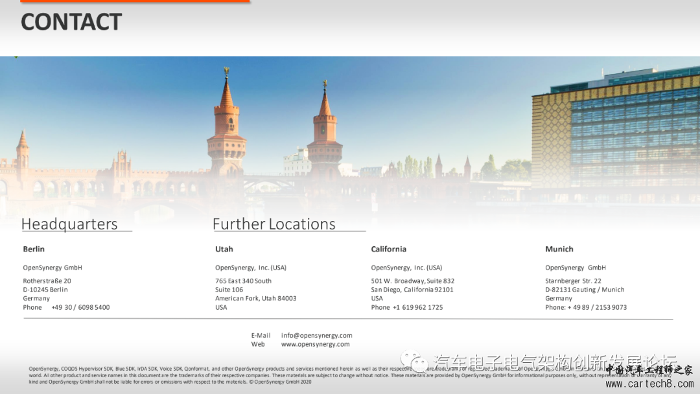Click the Further Locations heading
Screen dimensions: 700x394
pos(274,224)
